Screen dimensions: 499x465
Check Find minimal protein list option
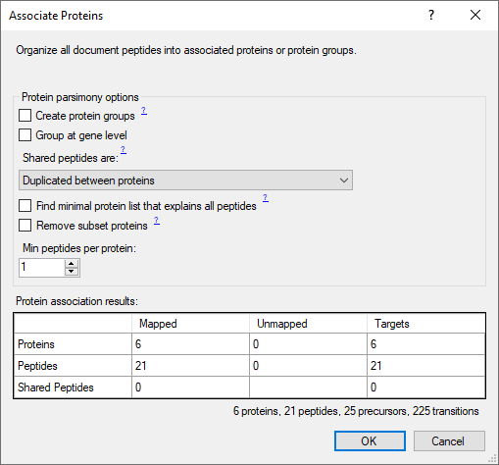point(25,206)
